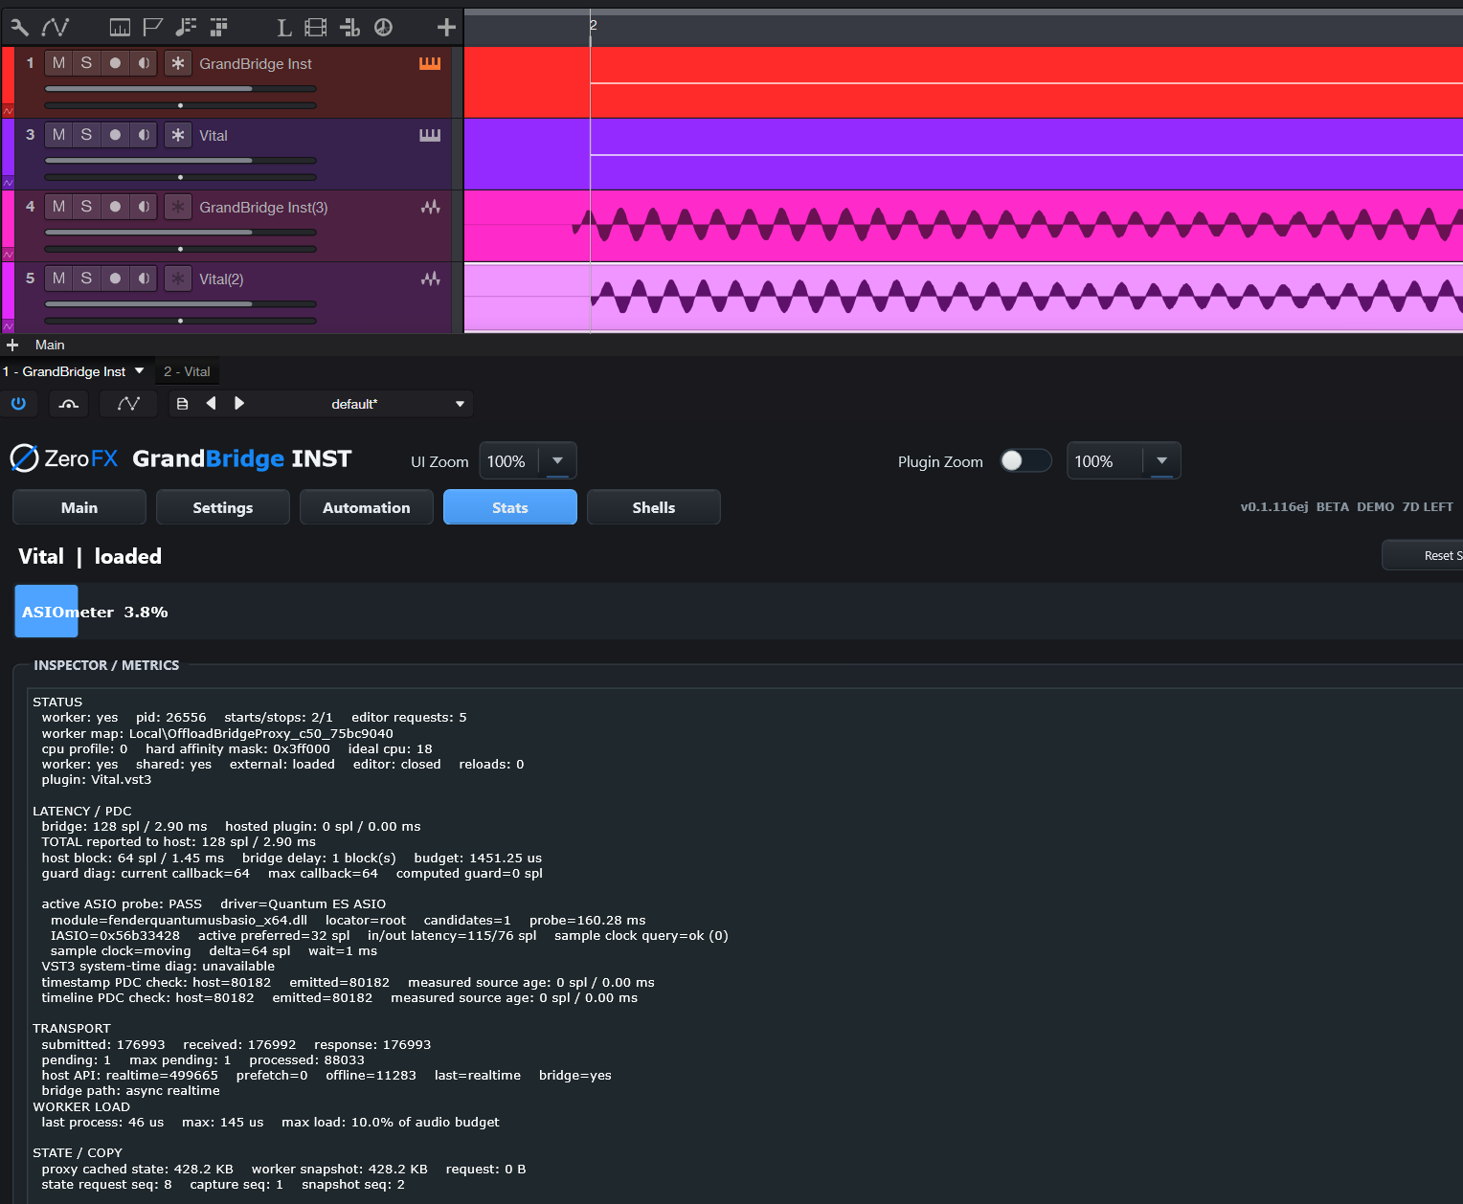Open the Automation tab
This screenshot has height=1204, width=1463.
click(x=367, y=507)
